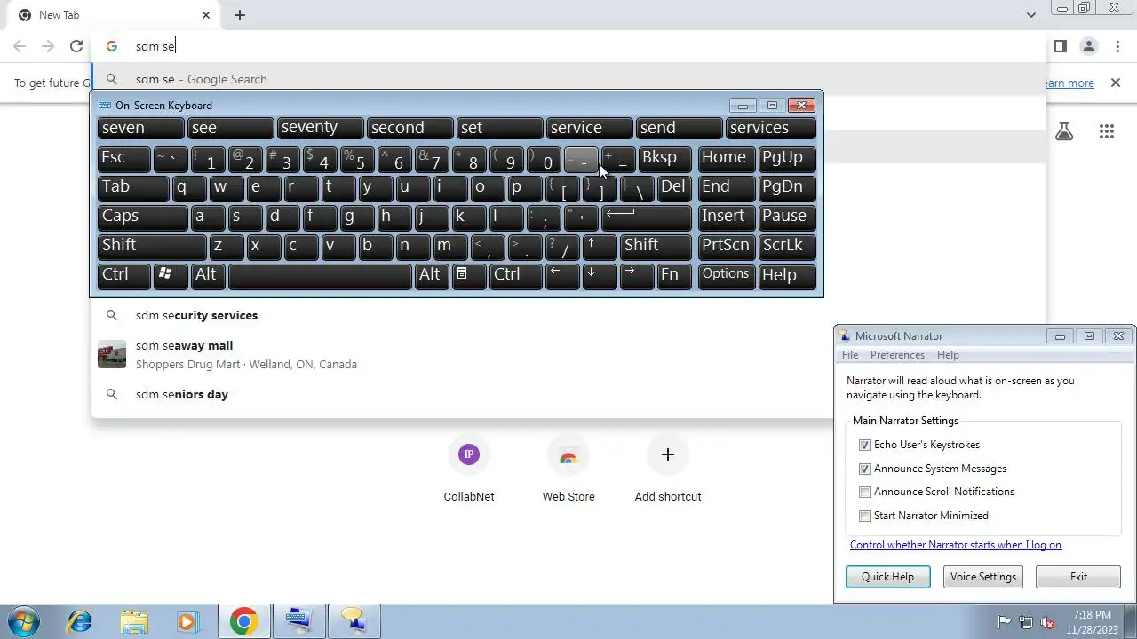1137x639 pixels.
Task: Select 'sdm se - Google Search' suggestion
Action: click(x=568, y=79)
